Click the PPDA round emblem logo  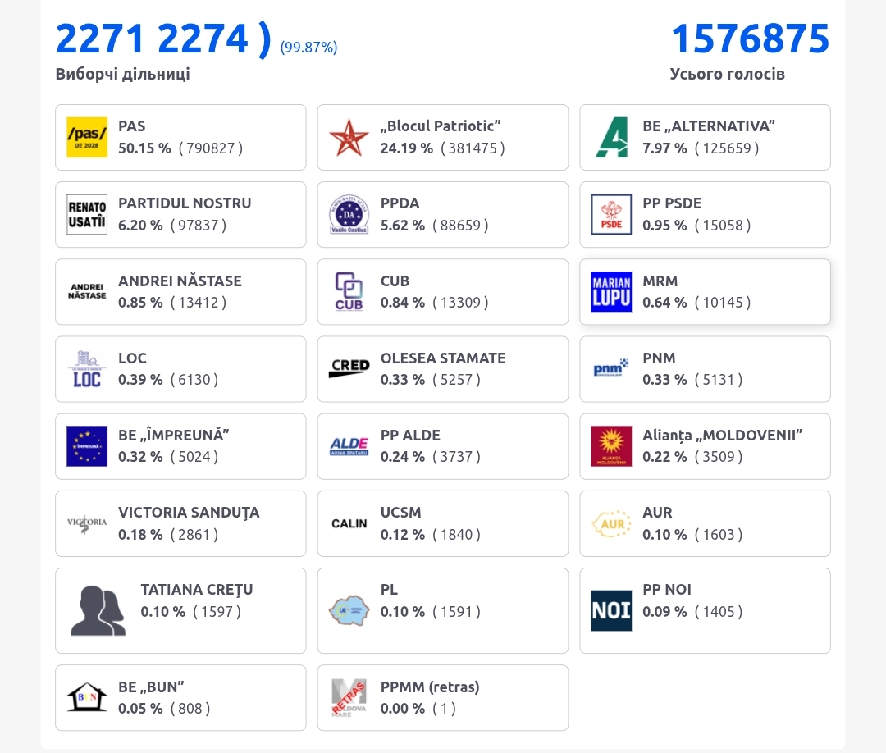click(349, 214)
